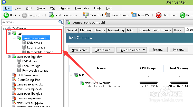Open the Storage menu
Viewport: 194px width, 107px height.
click(65, 8)
